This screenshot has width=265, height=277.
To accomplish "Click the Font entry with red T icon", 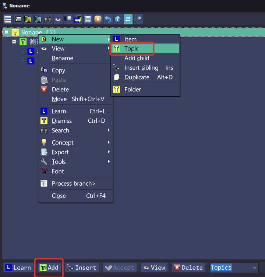I will (x=75, y=171).
